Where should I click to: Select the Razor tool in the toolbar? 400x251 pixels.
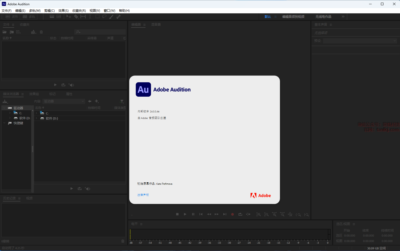[76, 17]
